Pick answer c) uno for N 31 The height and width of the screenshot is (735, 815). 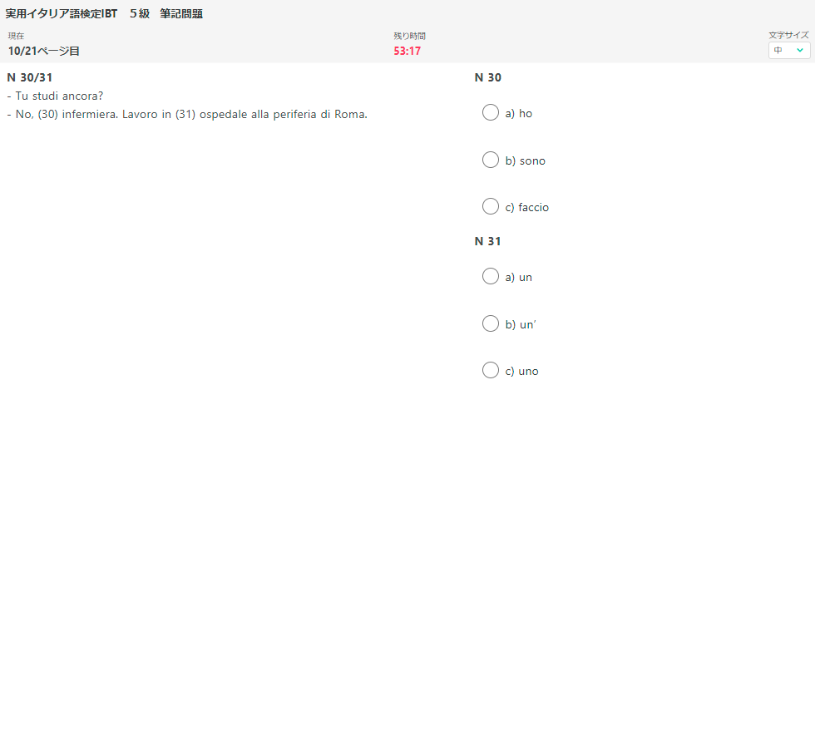coord(490,370)
